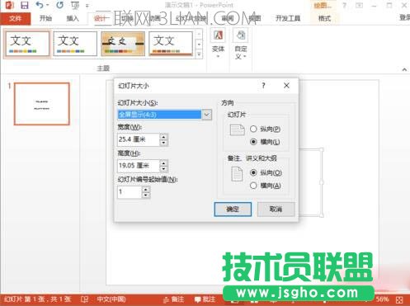Screen dimensions: 410x306
Task: Switch to the 设计 Design tab
Action: pos(99,18)
